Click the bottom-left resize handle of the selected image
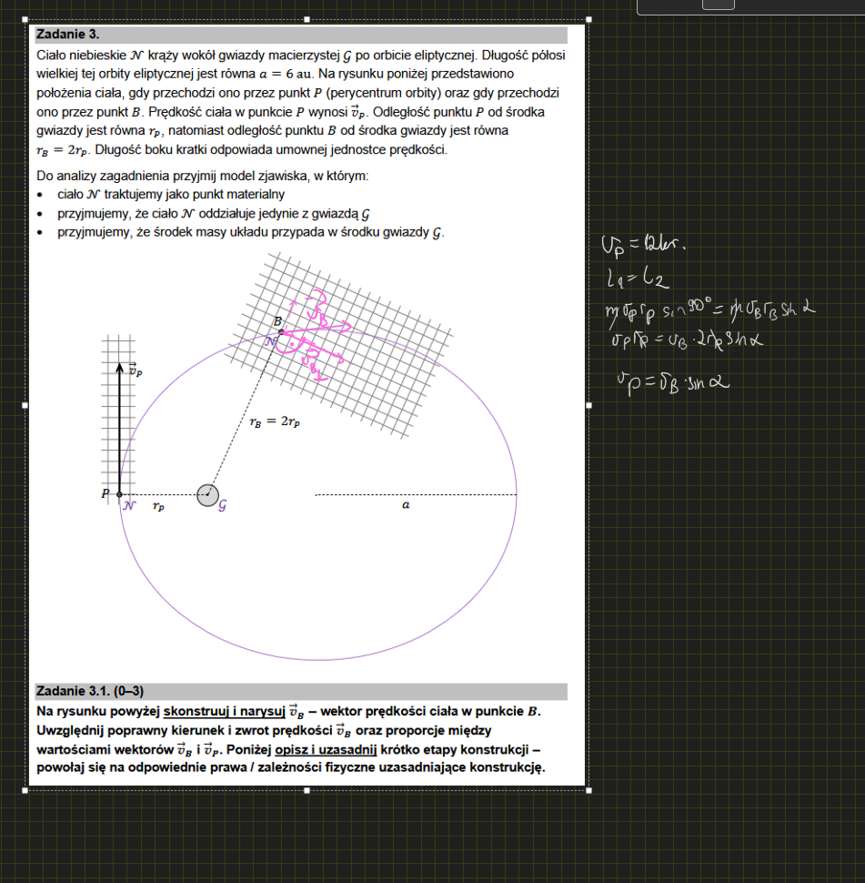Screen dimensions: 865x883 pyautogui.click(x=25, y=789)
